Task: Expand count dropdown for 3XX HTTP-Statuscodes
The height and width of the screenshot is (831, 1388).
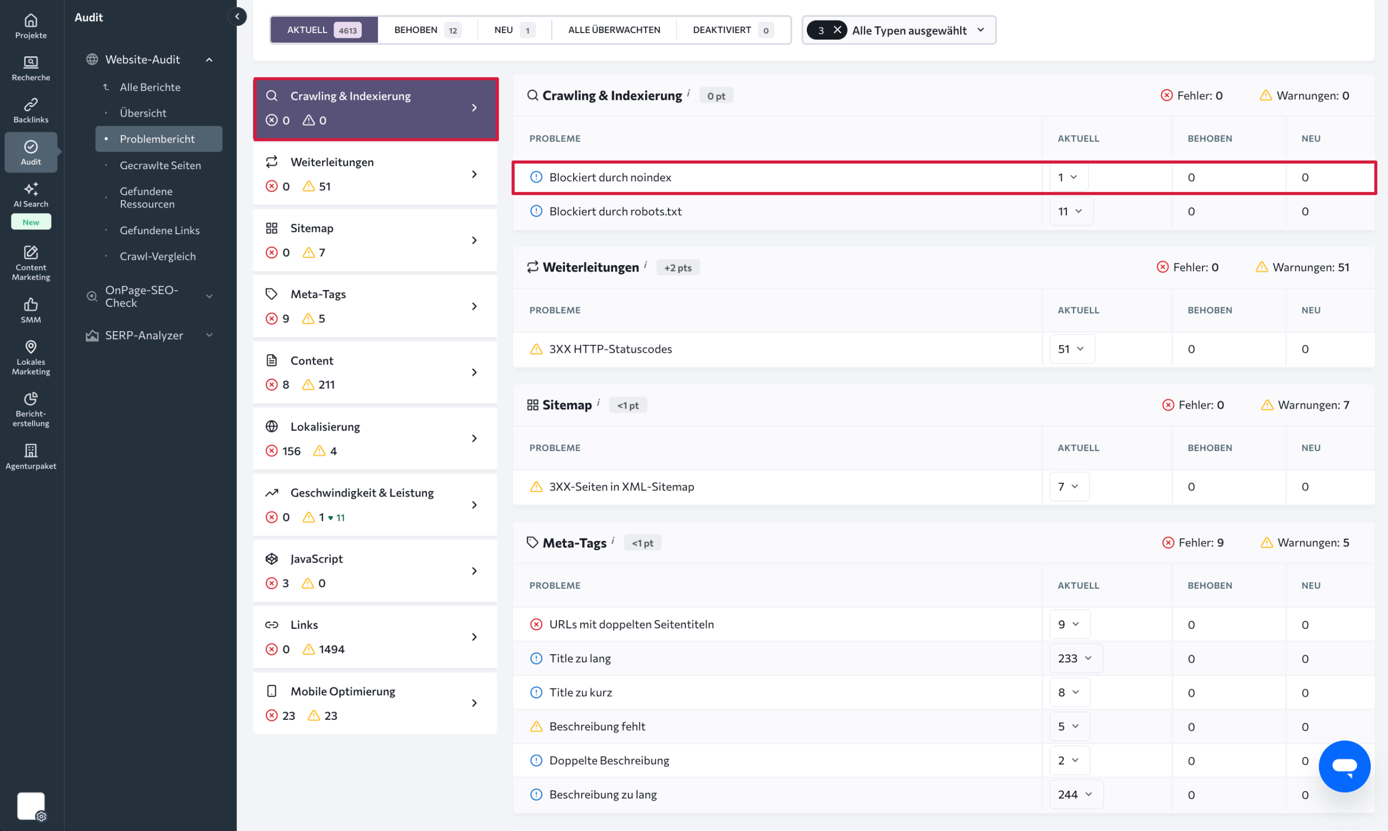Action: click(1071, 349)
